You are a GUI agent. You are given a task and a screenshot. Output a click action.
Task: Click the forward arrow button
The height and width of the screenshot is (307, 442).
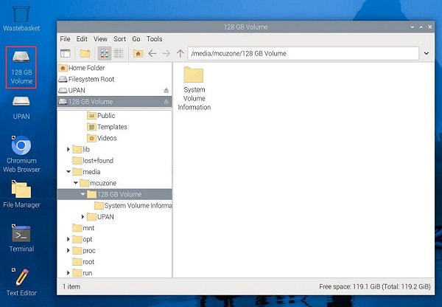pyautogui.click(x=166, y=53)
